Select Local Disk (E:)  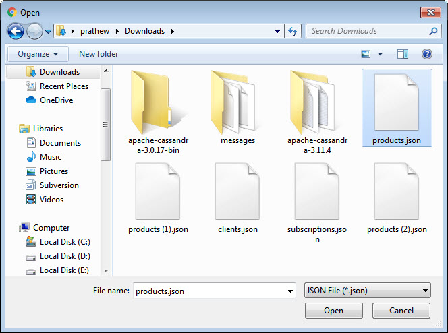[57, 270]
